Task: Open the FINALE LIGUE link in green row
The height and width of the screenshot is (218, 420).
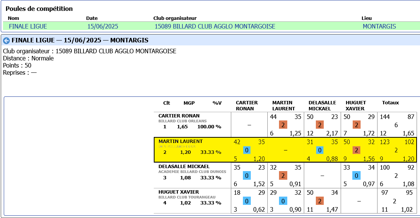Action: coord(28,26)
